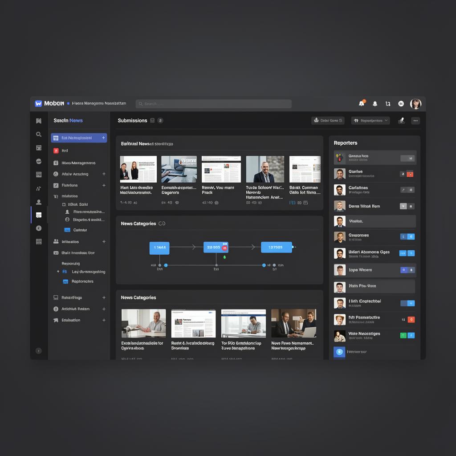Click the blue Callodar calendar icon

pos(67,230)
